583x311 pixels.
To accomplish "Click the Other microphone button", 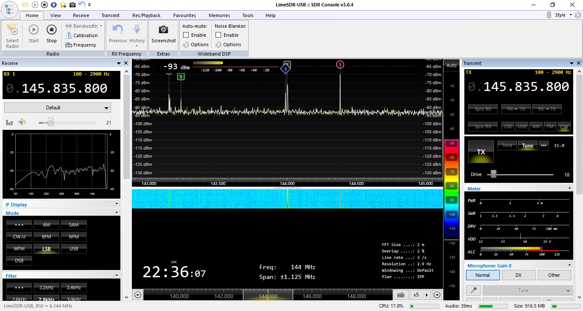I will click(554, 275).
